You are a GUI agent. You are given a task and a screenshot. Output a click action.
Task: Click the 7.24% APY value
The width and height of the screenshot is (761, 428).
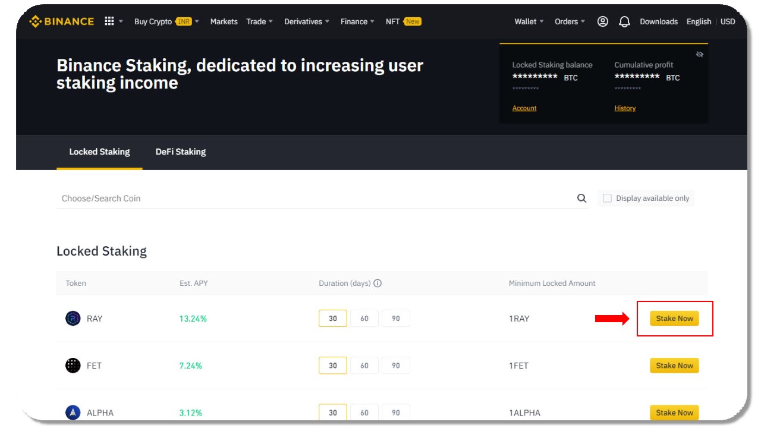click(x=191, y=366)
